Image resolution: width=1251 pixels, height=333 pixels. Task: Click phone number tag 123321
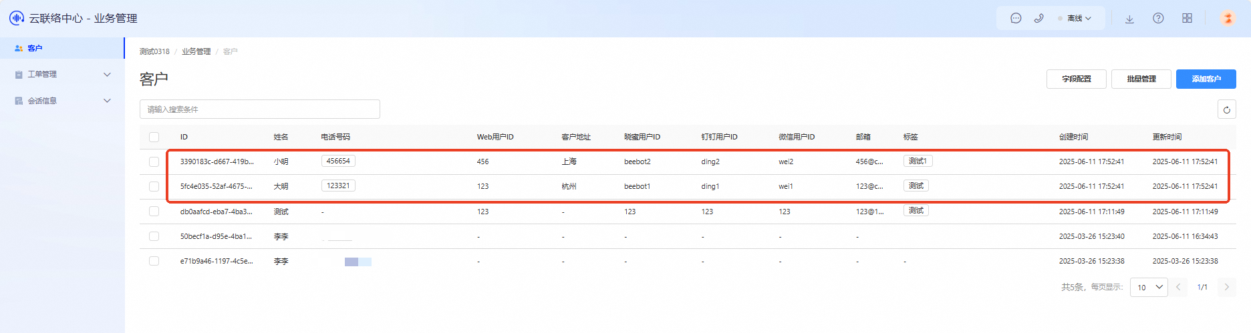click(338, 186)
